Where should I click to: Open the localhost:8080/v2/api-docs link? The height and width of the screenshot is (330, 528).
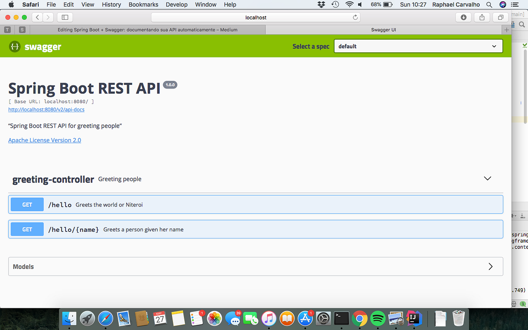[x=46, y=110]
